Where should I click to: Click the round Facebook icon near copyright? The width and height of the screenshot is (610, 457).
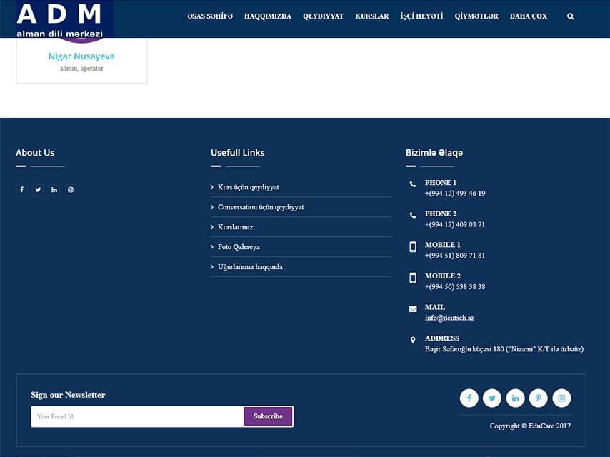coord(469,398)
